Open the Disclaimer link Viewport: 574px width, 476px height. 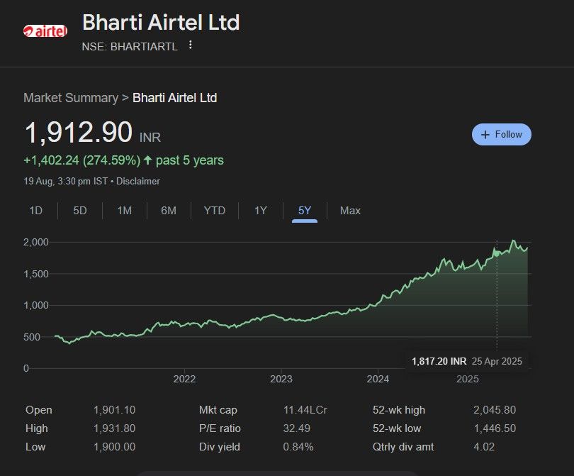point(139,181)
